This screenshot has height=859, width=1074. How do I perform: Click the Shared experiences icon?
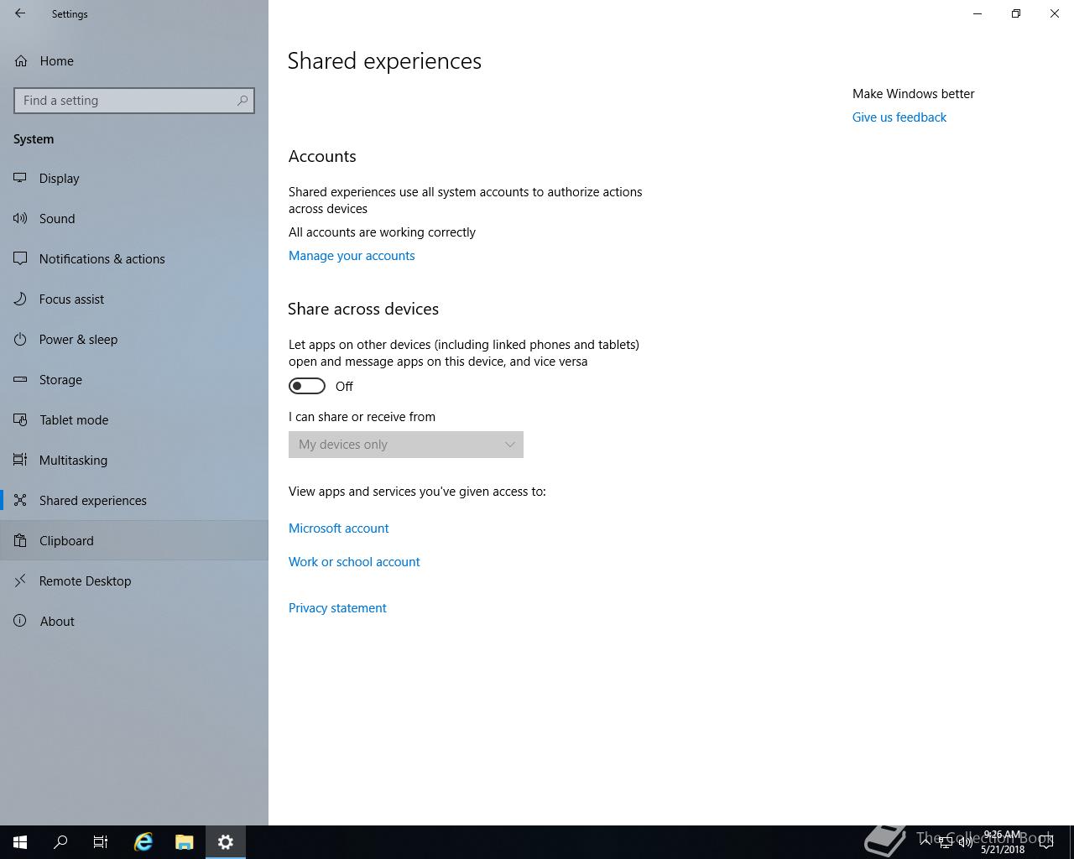pos(20,500)
